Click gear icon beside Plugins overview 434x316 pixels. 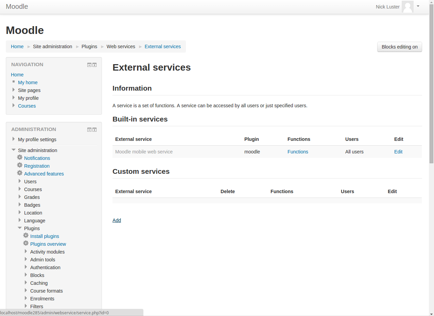pyautogui.click(x=26, y=243)
